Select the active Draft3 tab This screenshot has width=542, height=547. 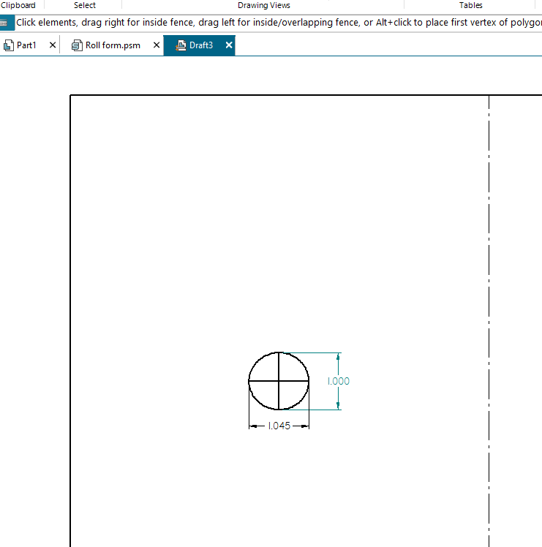(200, 45)
